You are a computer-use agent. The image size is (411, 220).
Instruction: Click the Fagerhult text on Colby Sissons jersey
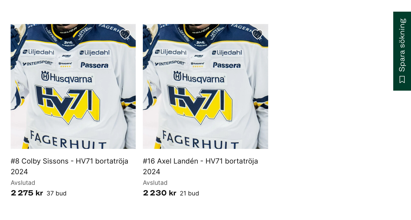(68, 139)
